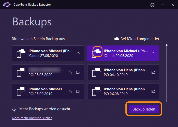The width and height of the screenshot is (178, 127).
Task: Click the date text PC: 04.10.2019
Action: 115,75
